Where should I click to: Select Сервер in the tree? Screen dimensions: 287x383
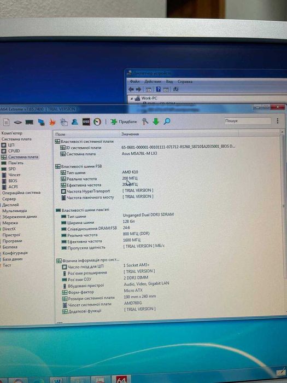click(x=9, y=199)
